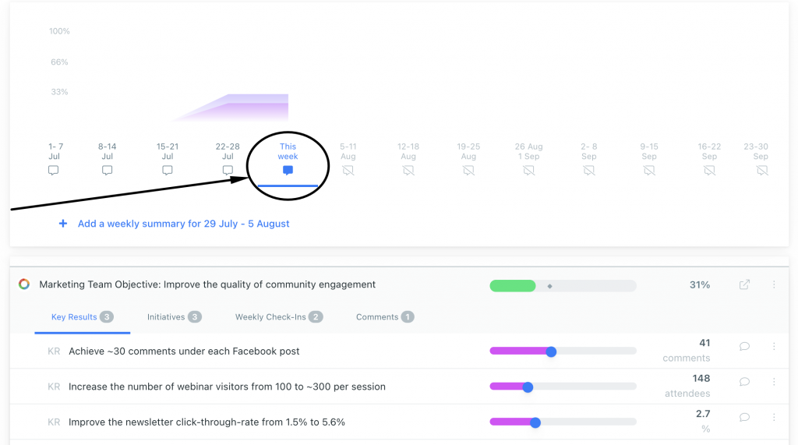Open comment bubble for Facebook post key result
The height and width of the screenshot is (445, 798).
(744, 347)
